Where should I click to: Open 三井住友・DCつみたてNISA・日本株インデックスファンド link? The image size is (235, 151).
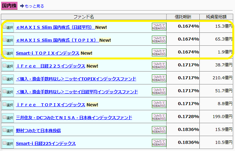pos(74,118)
